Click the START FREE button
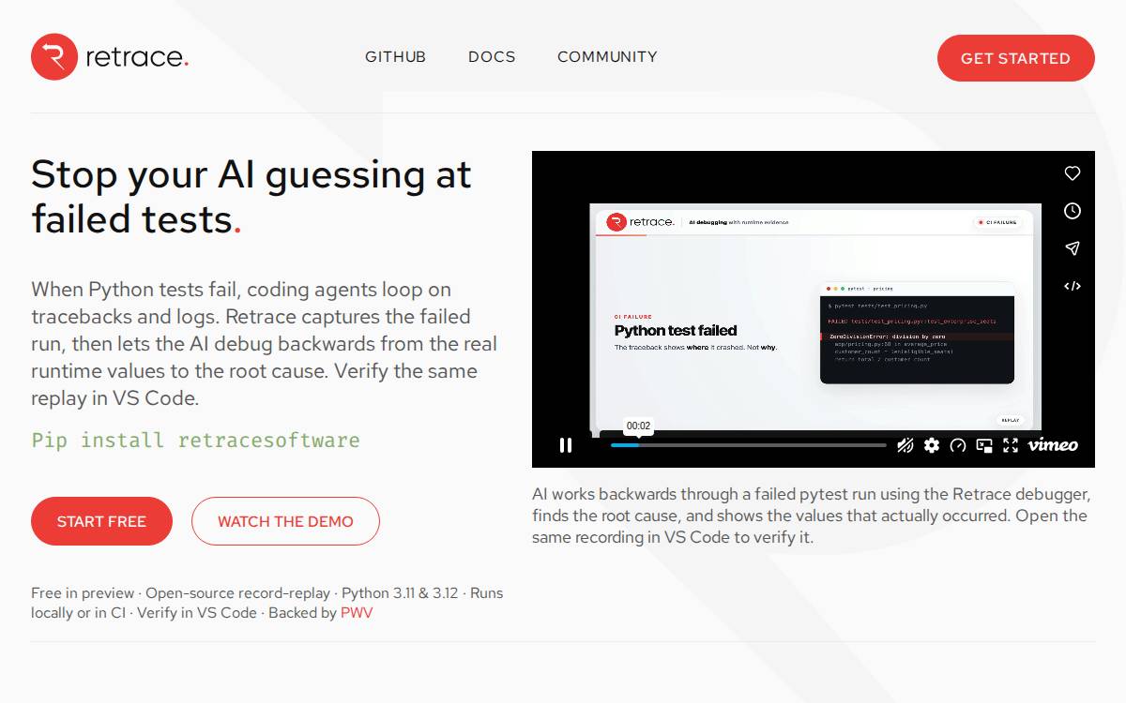The image size is (1126, 703). coord(101,521)
